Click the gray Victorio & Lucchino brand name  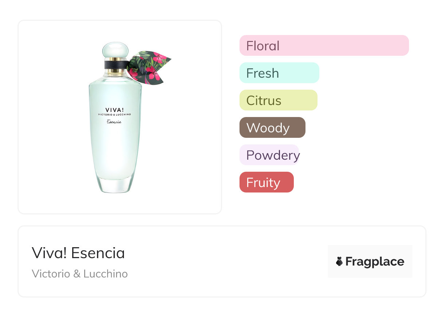80,274
